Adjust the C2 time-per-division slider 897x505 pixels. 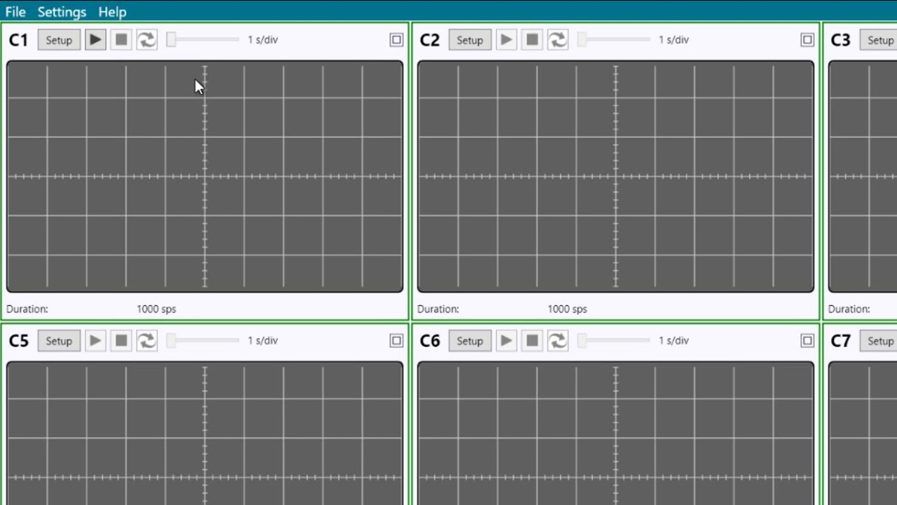(613, 40)
